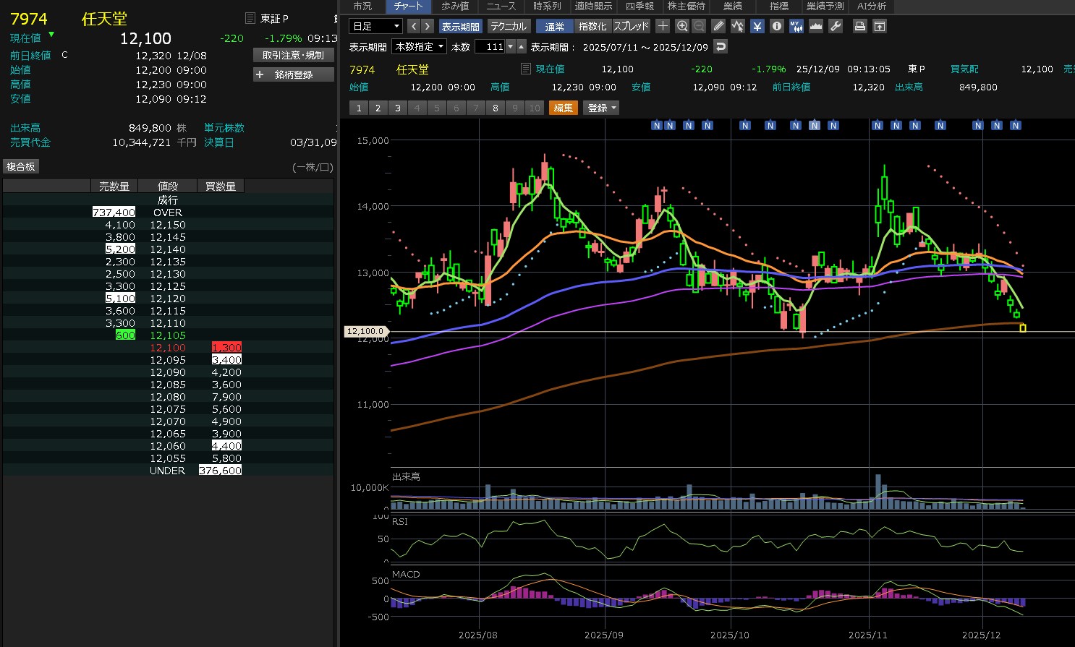Switch chart mode to スプレッド
Image resolution: width=1075 pixels, height=647 pixels.
[x=631, y=26]
